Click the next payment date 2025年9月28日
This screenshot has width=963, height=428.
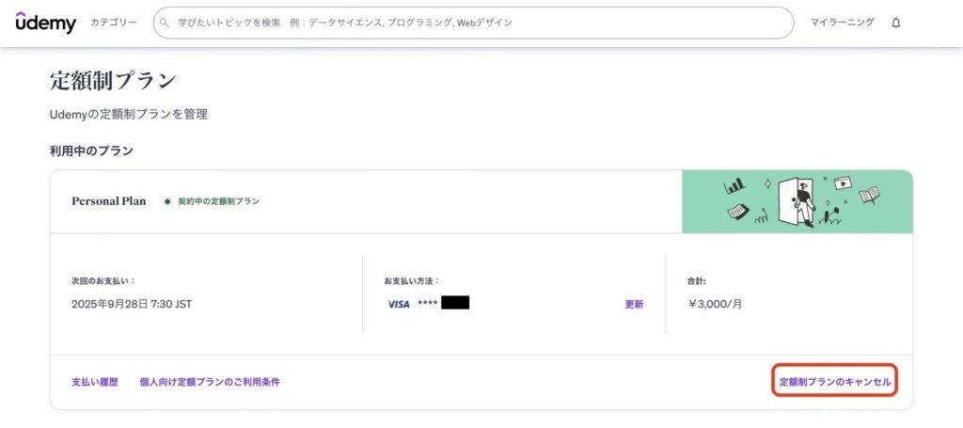[x=131, y=304]
